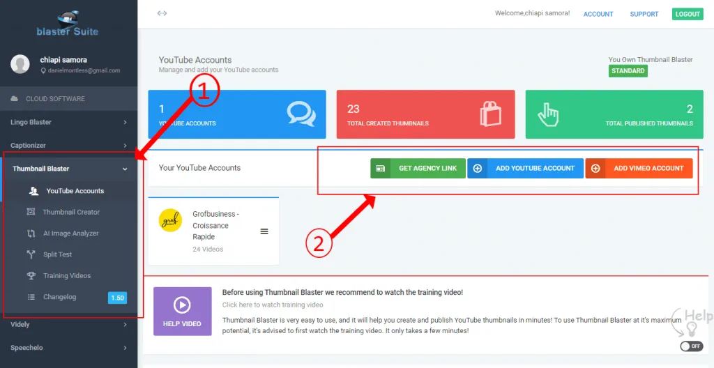Click the Help lightbulb icon
Viewport: 714px width, 368px height.
(692, 329)
